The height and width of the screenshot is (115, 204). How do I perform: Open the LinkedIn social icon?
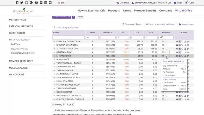click(46, 3)
